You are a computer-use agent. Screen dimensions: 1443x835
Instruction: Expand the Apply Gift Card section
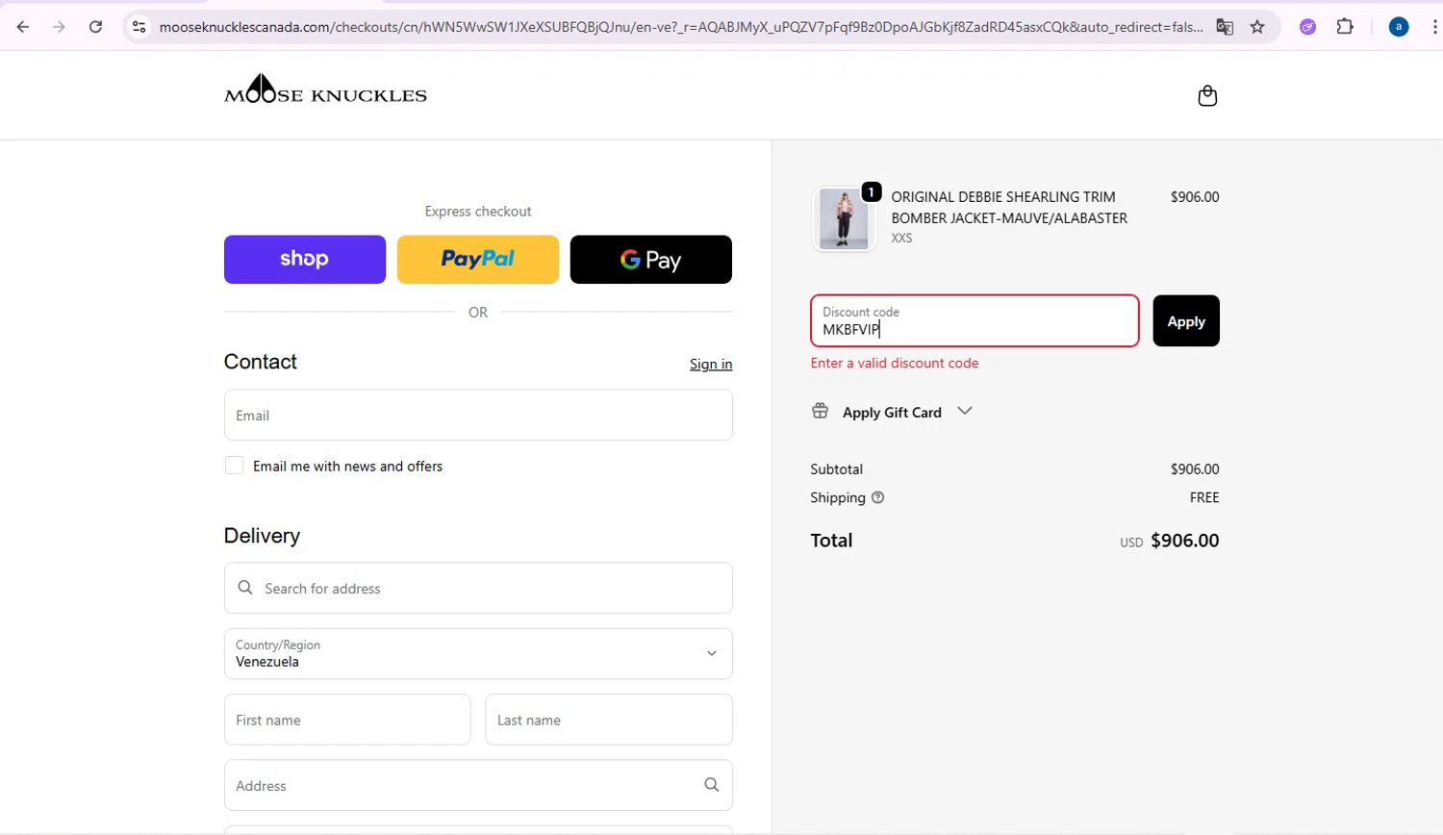pyautogui.click(x=892, y=412)
